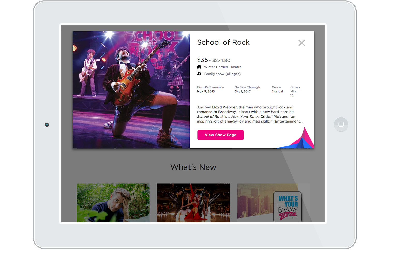The height and width of the screenshot is (258, 393).
Task: Open the What's Your B'way Story thumbnail
Action: click(x=273, y=203)
